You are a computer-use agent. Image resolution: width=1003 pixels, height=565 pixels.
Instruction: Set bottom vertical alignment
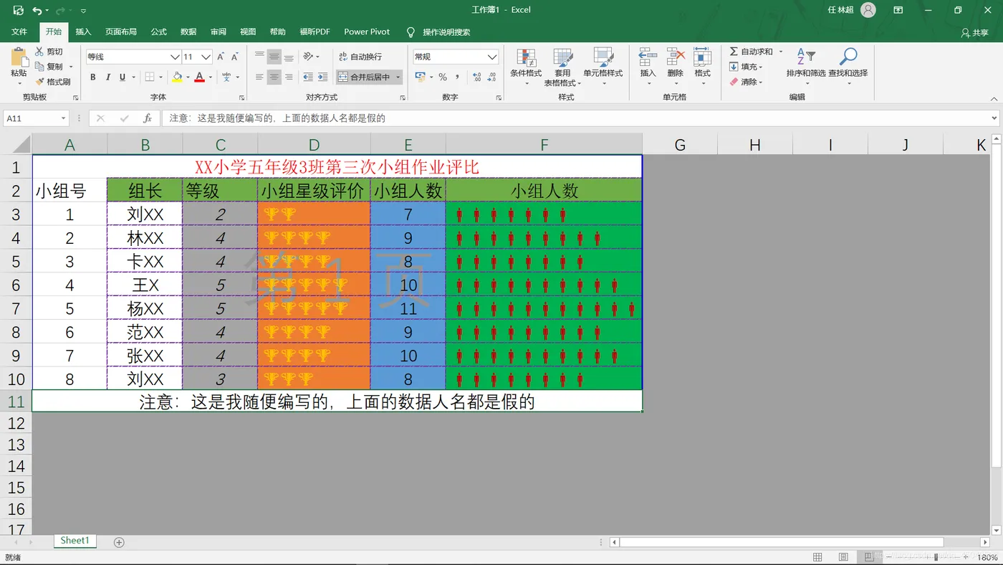point(289,57)
